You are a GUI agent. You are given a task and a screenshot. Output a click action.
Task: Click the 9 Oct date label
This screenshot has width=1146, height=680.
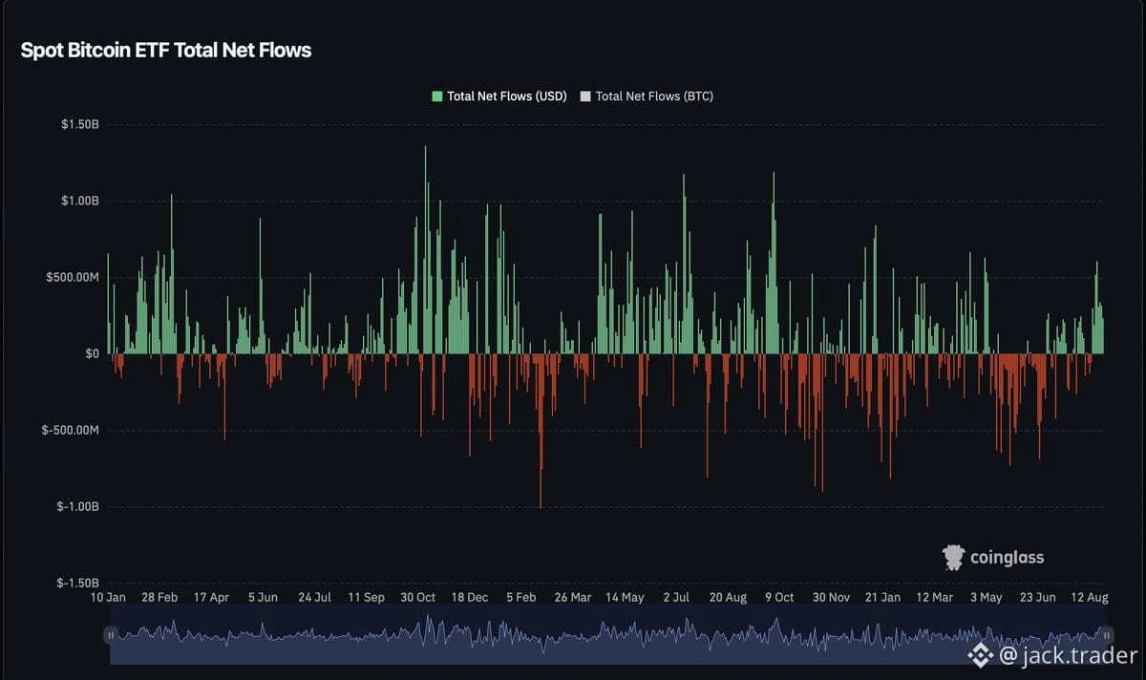coord(779,598)
